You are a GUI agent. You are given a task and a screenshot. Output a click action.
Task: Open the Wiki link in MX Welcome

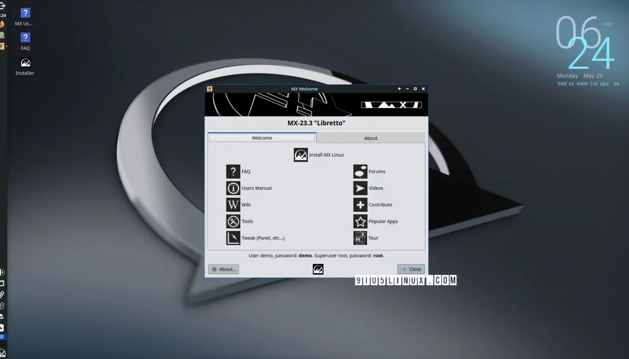[239, 205]
